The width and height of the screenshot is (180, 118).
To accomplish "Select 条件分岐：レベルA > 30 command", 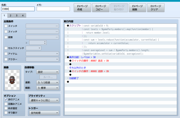I will coord(121,57).
